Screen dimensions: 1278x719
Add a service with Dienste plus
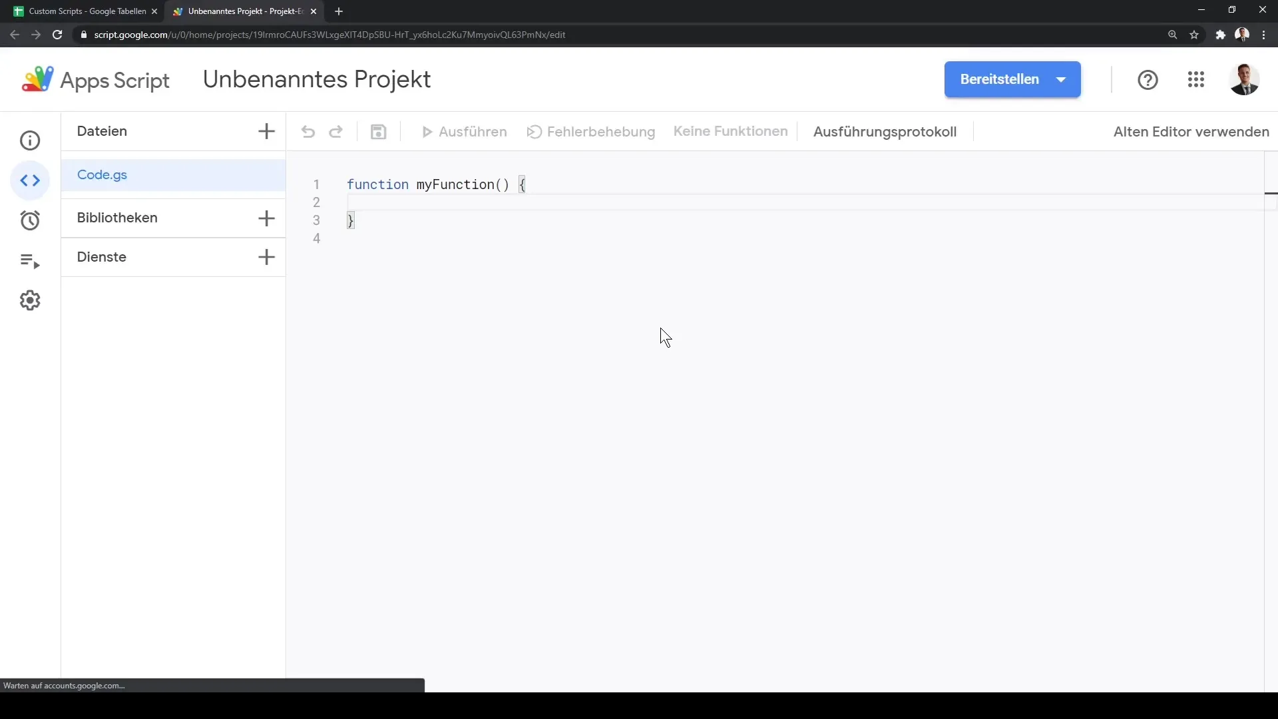pos(266,257)
